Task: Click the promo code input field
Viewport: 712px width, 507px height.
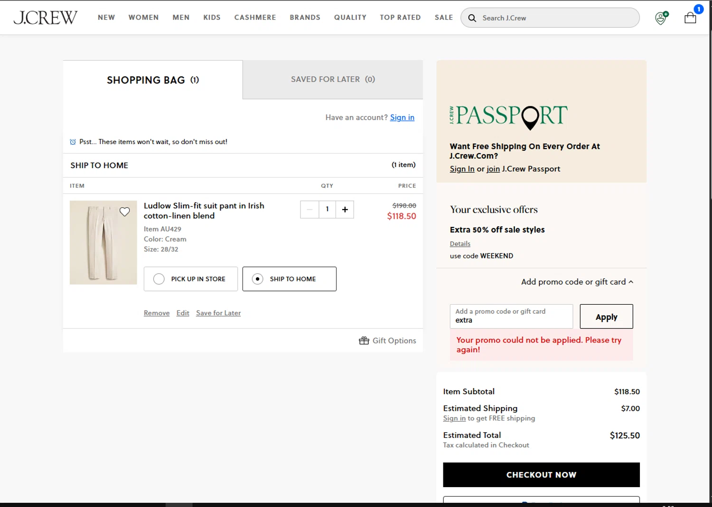Action: pyautogui.click(x=511, y=317)
